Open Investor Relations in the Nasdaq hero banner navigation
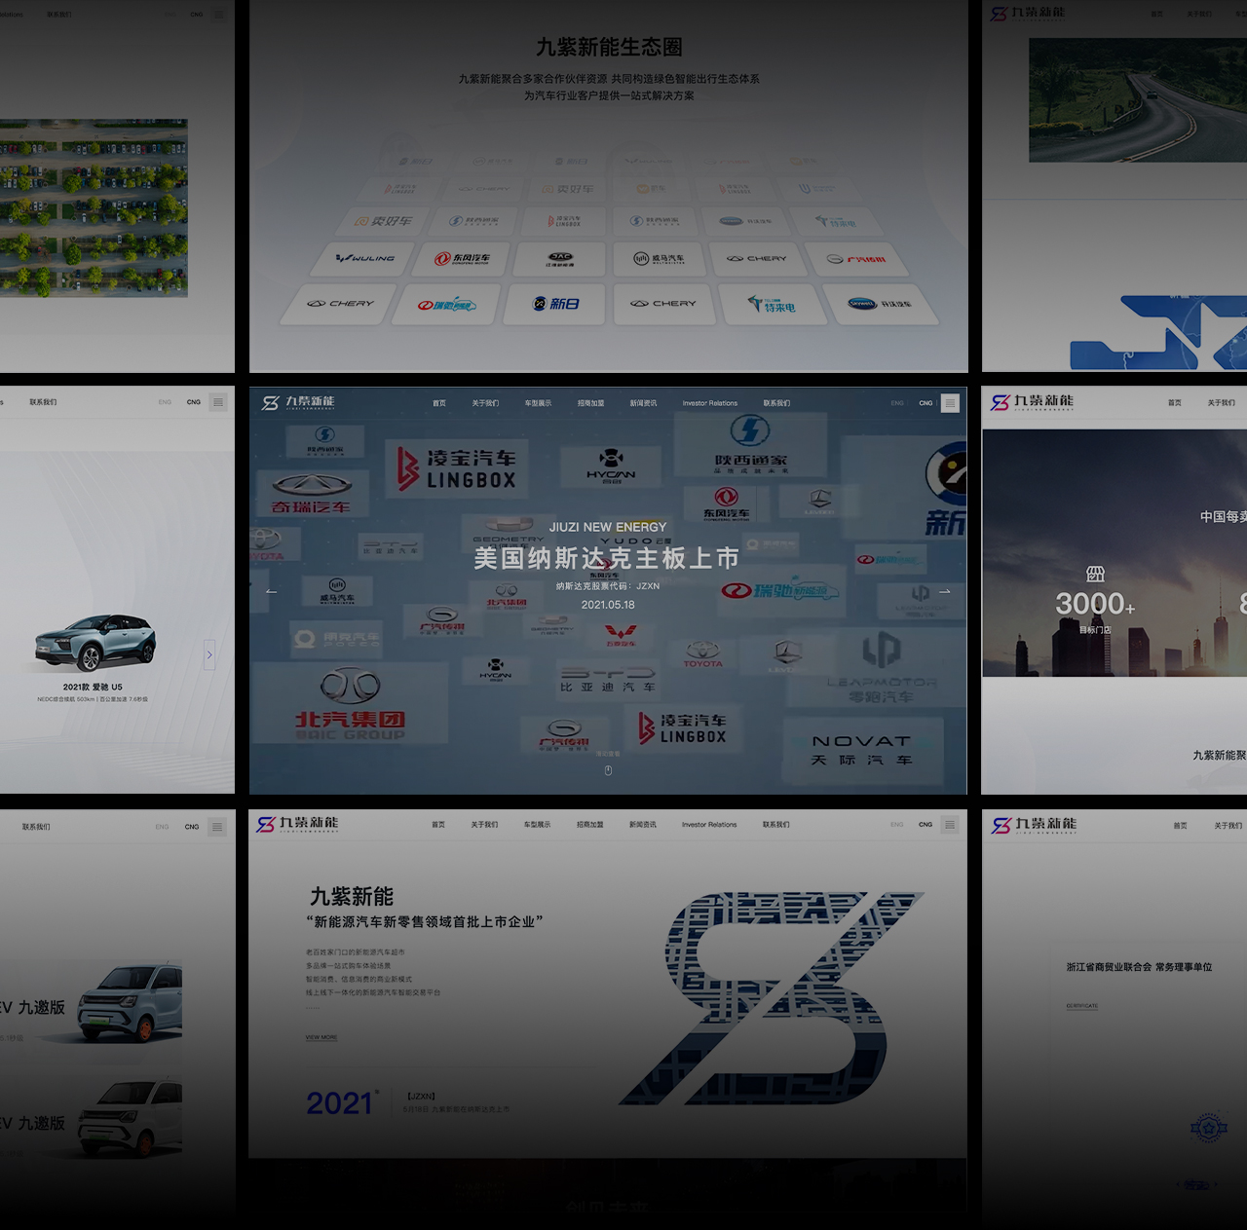The width and height of the screenshot is (1247, 1230). coord(710,403)
